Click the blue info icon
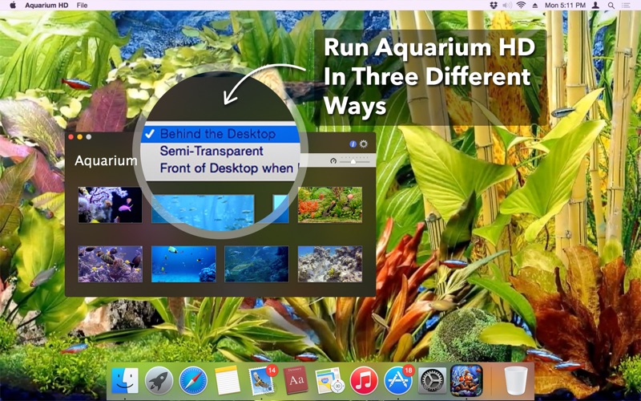This screenshot has width=641, height=401. (353, 144)
